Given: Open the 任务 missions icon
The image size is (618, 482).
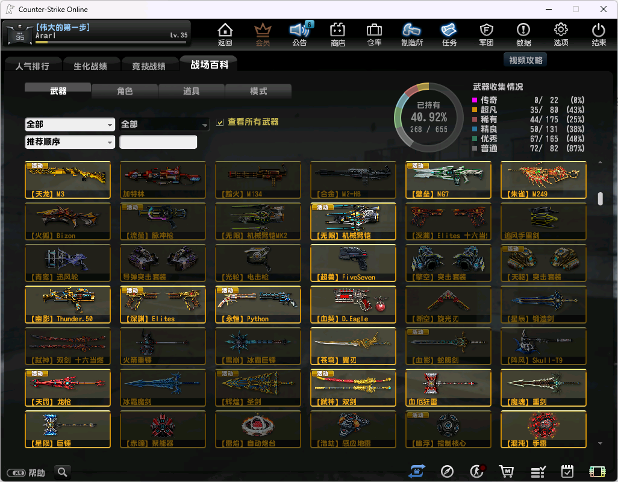Looking at the screenshot, I should tap(449, 34).
